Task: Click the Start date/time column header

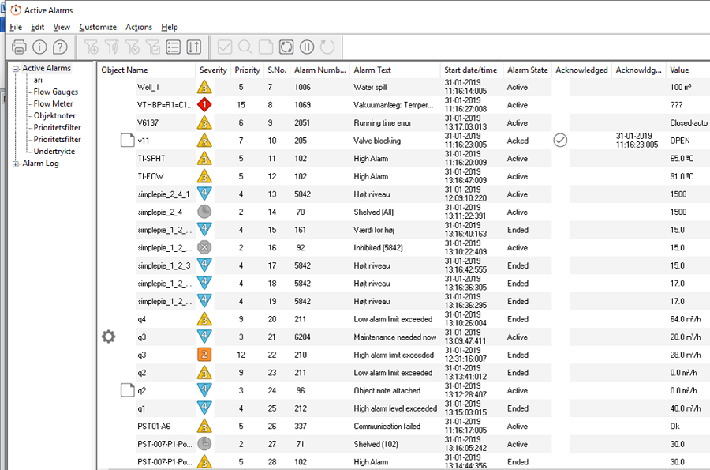Action: 470,70
